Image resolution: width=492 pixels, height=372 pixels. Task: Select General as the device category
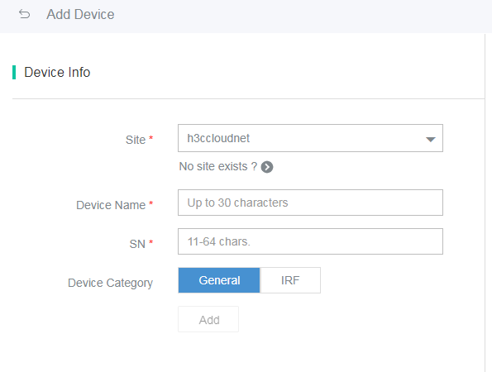click(x=219, y=280)
